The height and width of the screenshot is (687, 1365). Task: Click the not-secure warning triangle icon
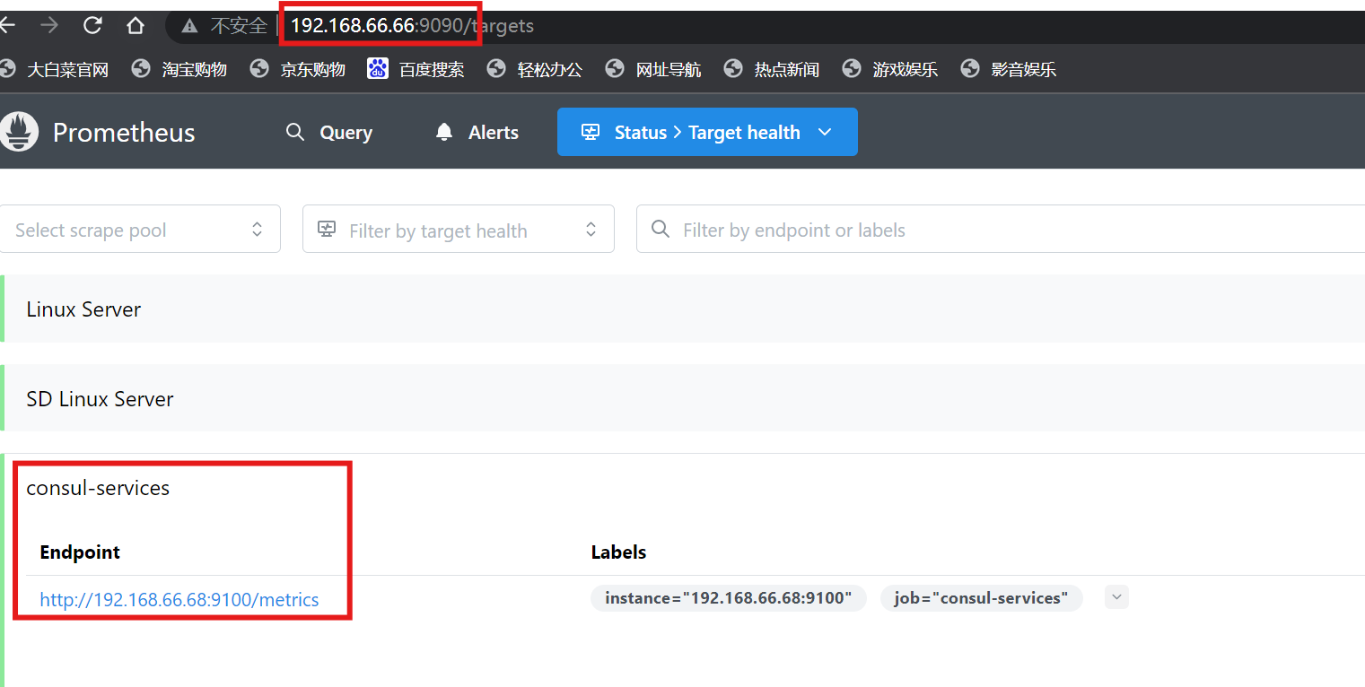tap(189, 27)
